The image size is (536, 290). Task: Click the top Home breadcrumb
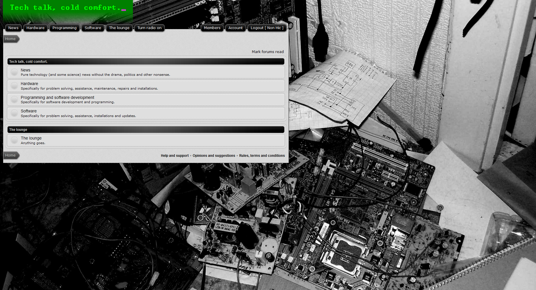[x=11, y=39]
